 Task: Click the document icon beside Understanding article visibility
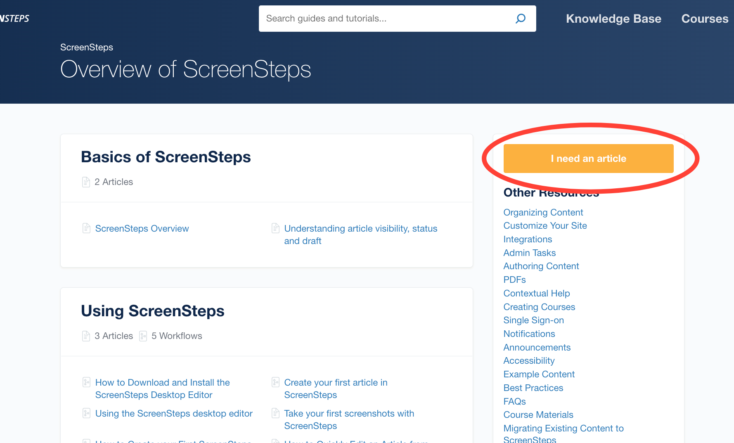(275, 228)
